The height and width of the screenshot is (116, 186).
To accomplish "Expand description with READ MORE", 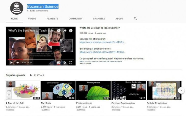I will [85, 64].
